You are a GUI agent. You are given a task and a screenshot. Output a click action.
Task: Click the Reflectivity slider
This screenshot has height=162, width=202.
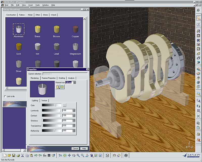pyautogui.click(x=52, y=131)
